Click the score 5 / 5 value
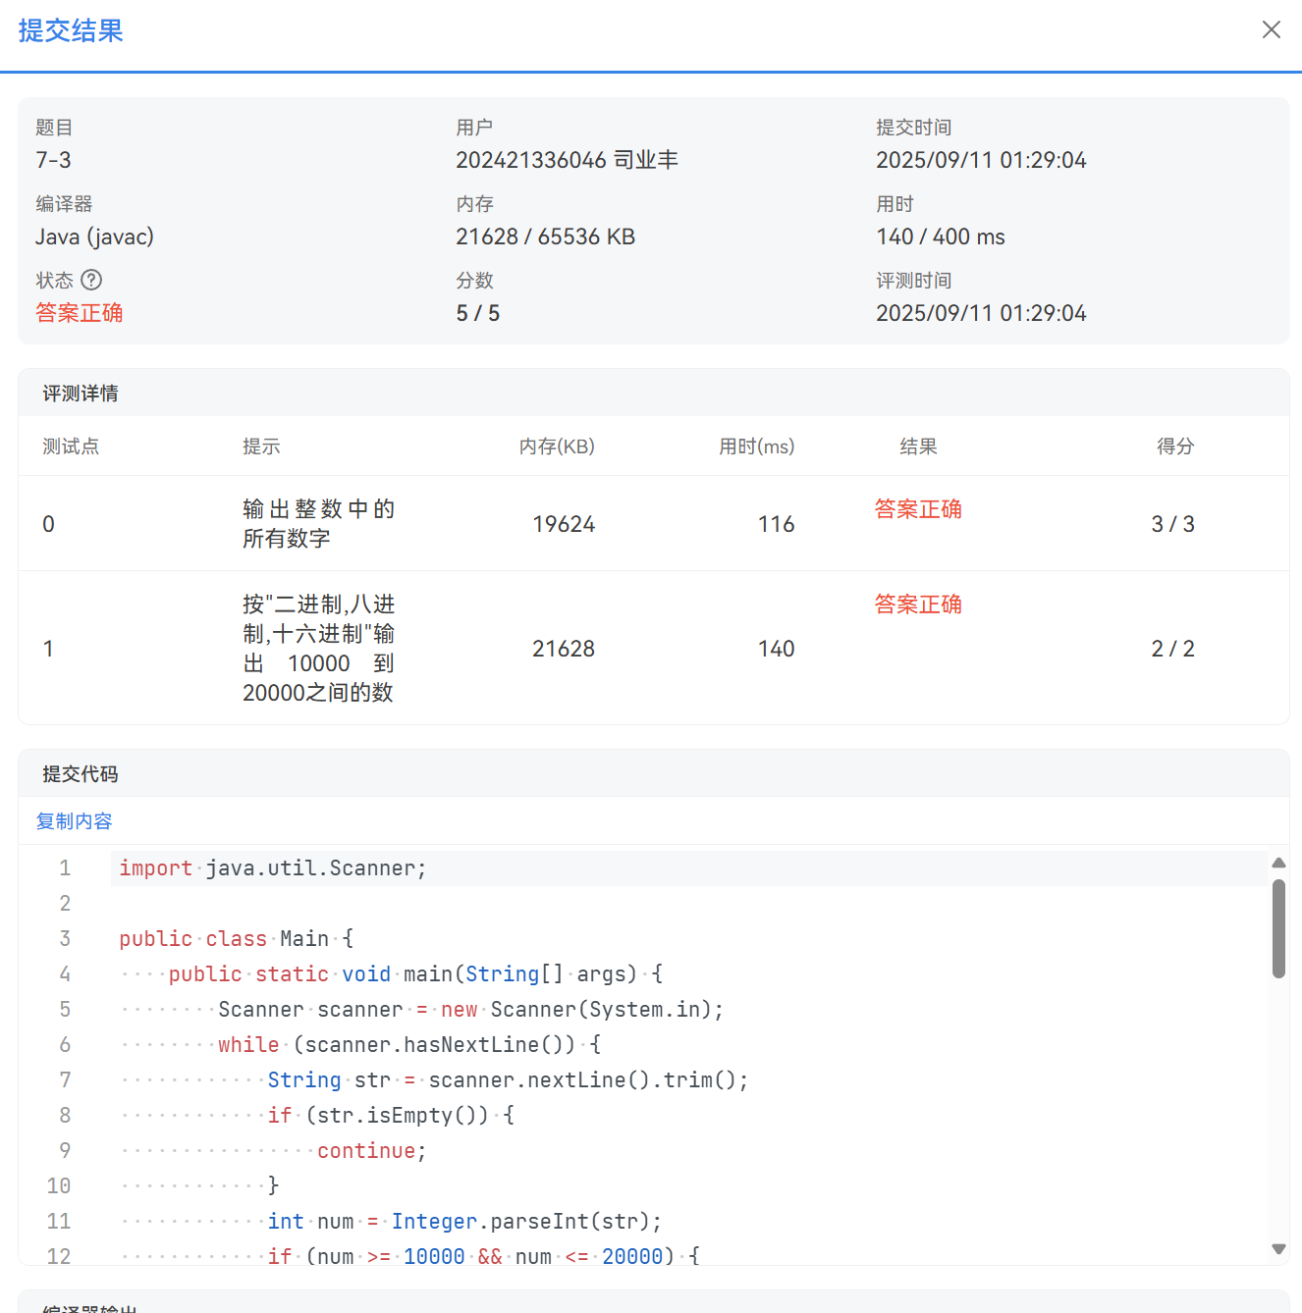The width and height of the screenshot is (1302, 1313). pyautogui.click(x=478, y=312)
